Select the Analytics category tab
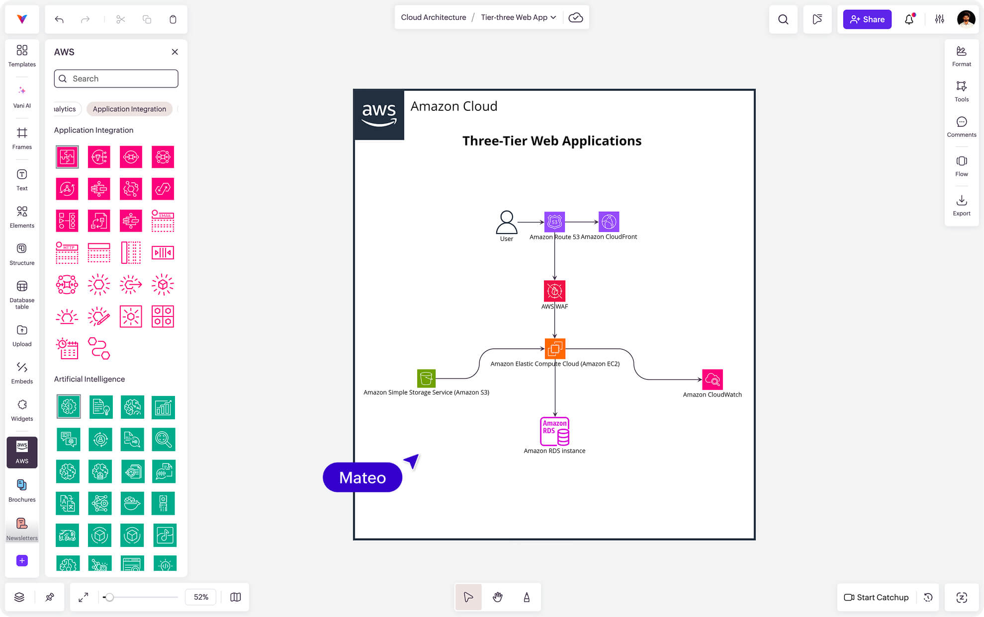 pos(66,109)
